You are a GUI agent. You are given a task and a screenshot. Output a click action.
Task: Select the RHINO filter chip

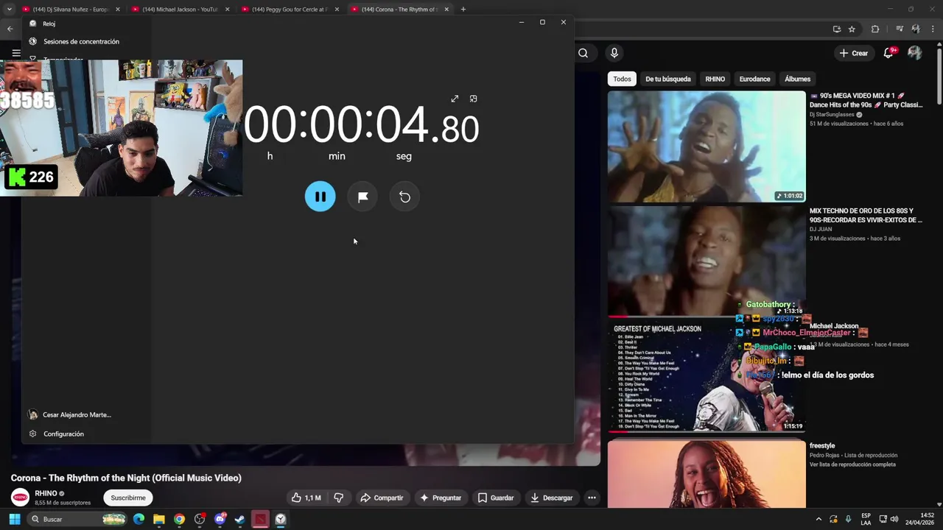click(715, 79)
